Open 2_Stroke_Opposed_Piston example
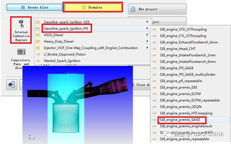Screen dimensions: 231x144 [x=65, y=54]
